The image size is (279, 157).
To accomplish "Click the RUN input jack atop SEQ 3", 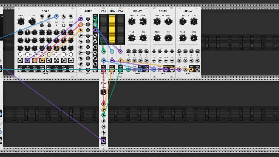I will (64, 16).
